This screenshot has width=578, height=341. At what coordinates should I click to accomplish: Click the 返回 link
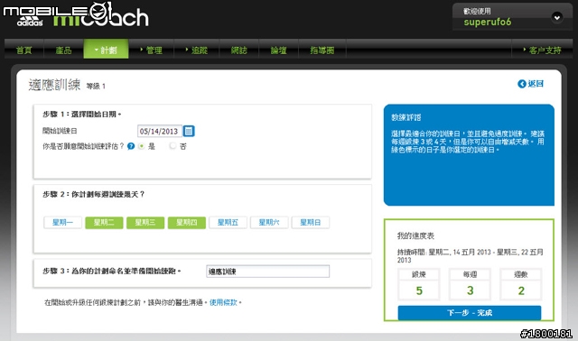pyautogui.click(x=536, y=84)
